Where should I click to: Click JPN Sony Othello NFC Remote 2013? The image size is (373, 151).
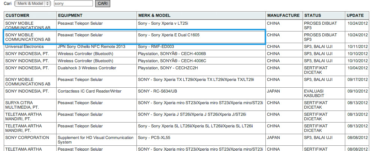97,46
